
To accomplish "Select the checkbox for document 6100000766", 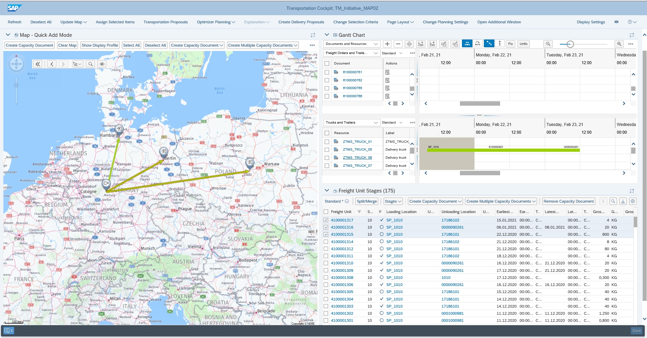I will coord(327,96).
